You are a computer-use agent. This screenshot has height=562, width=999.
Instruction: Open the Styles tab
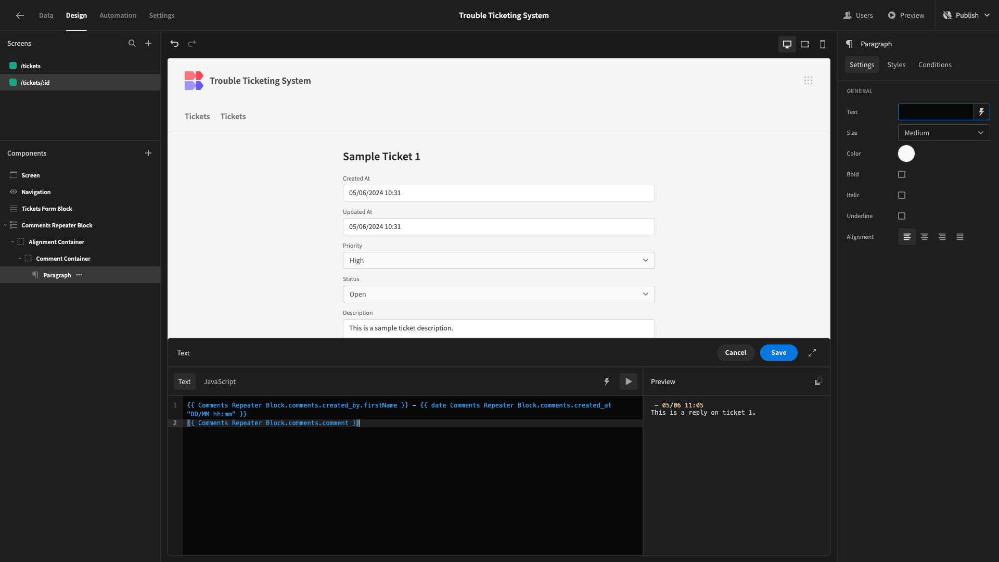pyautogui.click(x=896, y=65)
